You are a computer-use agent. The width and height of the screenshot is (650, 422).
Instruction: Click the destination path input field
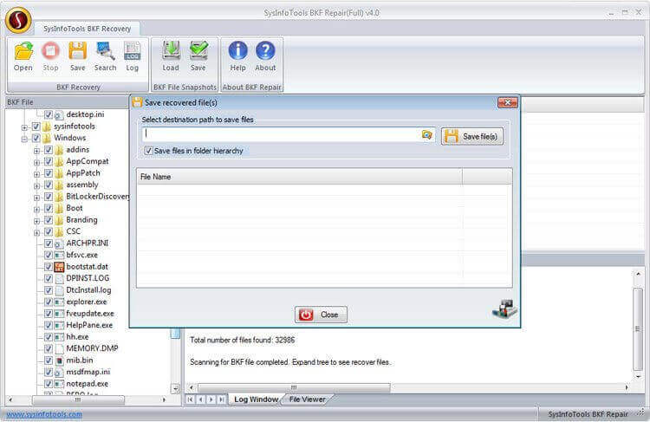pyautogui.click(x=280, y=135)
